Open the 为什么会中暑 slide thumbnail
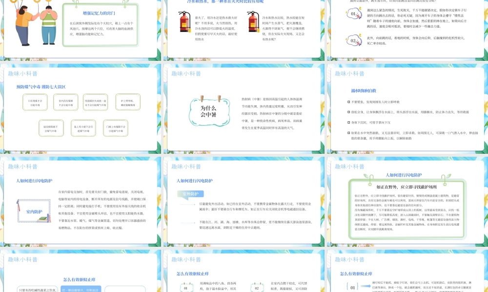 pos(244,109)
